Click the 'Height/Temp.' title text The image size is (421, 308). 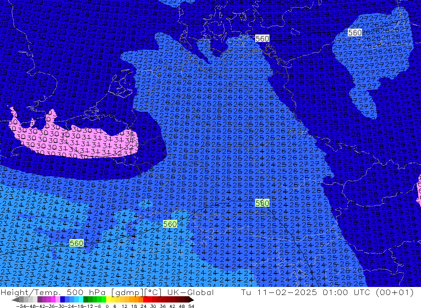(x=31, y=292)
